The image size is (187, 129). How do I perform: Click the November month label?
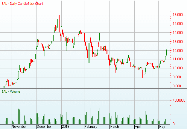click(19, 127)
